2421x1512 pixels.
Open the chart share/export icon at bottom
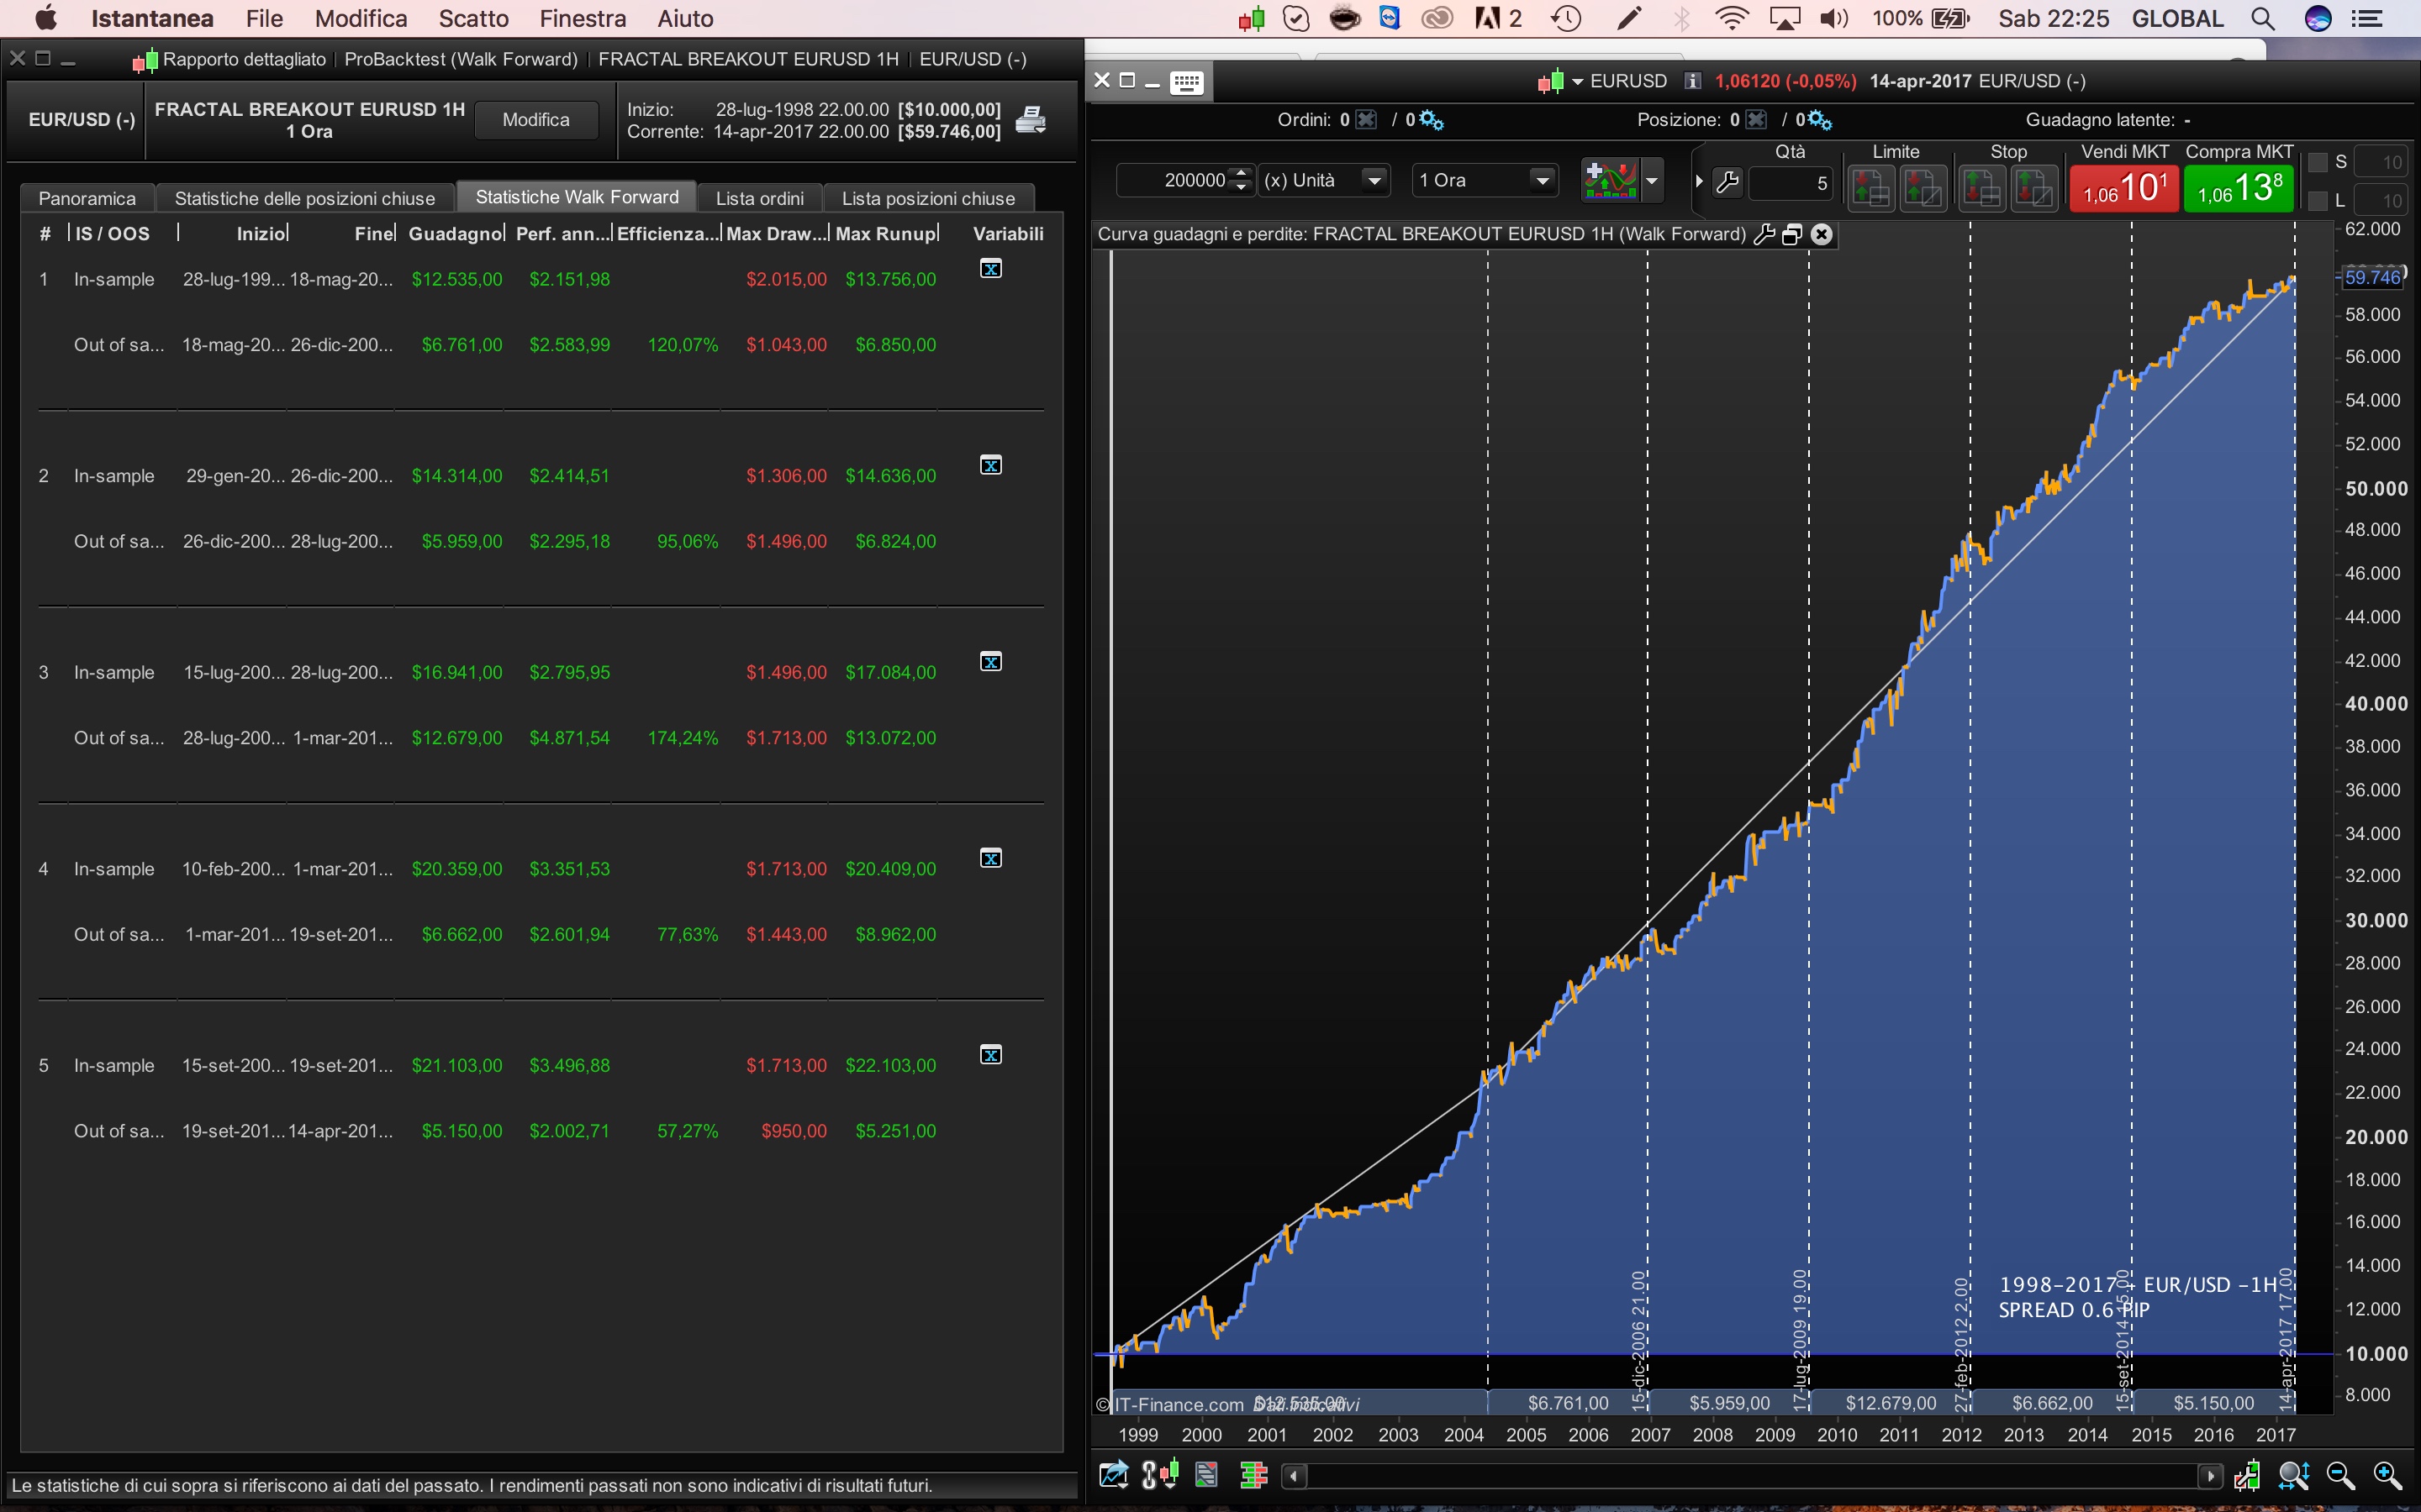[x=1112, y=1475]
